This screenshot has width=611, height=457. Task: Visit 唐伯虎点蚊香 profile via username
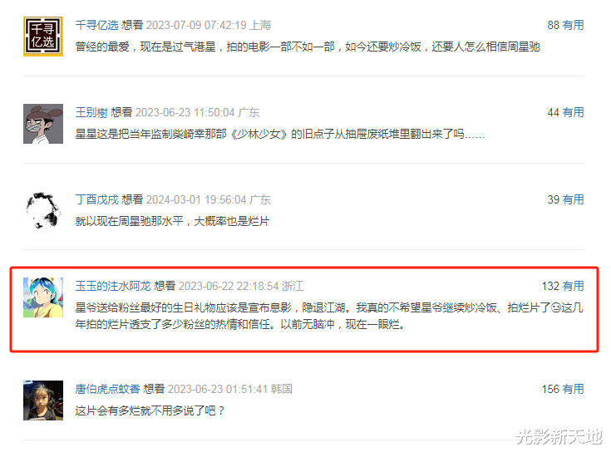point(107,389)
